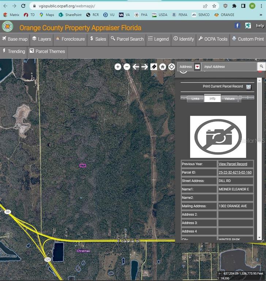Viewport: 266px width, 281px height.
Task: Open the Parcel Themes menu
Action: tap(47, 51)
